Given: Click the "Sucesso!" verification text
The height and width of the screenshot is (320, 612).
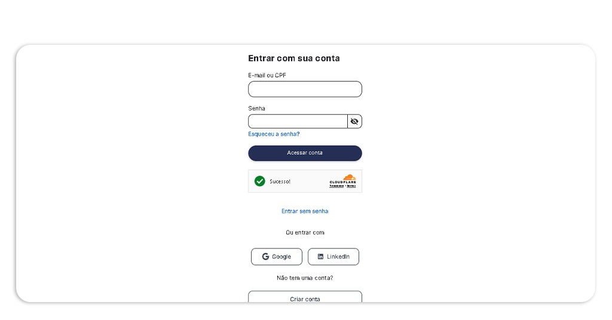Looking at the screenshot, I should pyautogui.click(x=280, y=181).
